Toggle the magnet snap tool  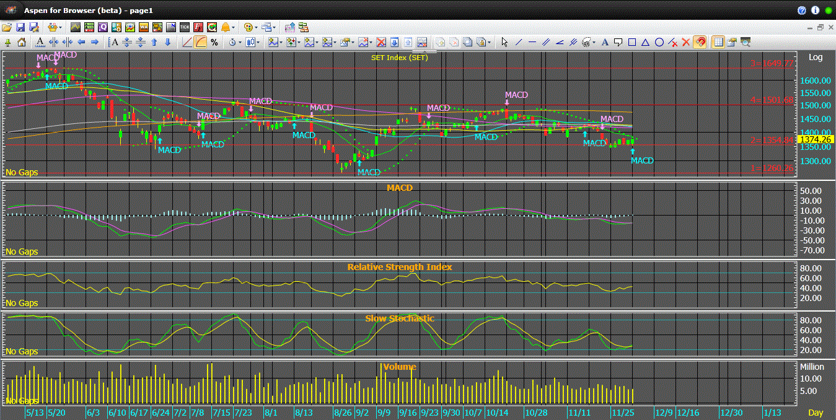[x=700, y=42]
